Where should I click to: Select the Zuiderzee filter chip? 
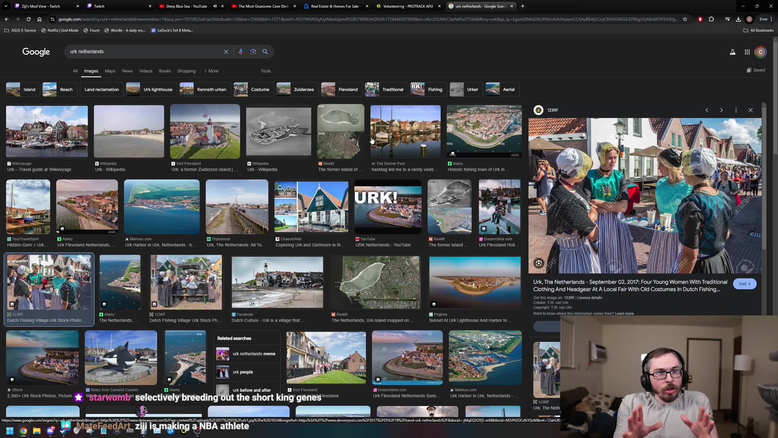click(x=298, y=89)
